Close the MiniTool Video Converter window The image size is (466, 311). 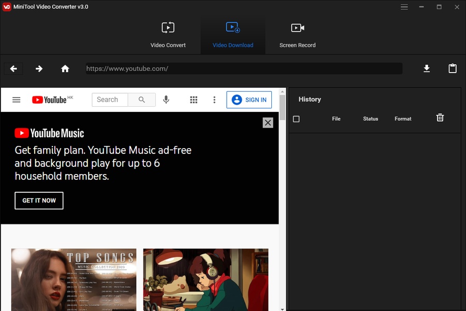coord(457,7)
